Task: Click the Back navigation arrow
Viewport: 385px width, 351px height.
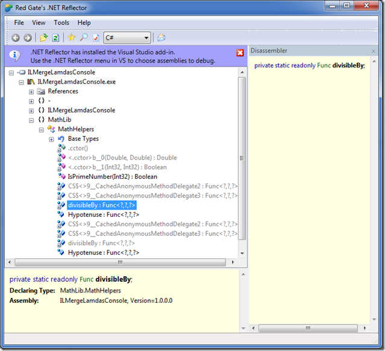Action: 16,38
